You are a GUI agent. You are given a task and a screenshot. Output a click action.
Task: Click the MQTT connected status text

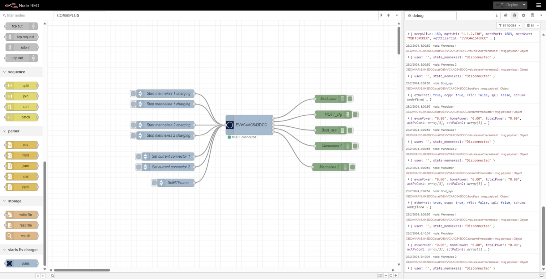(x=244, y=137)
